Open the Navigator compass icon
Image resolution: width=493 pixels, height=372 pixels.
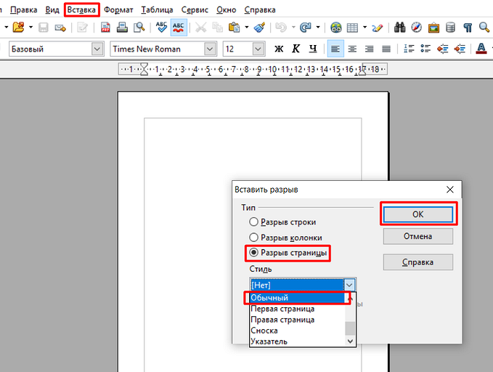pyautogui.click(x=416, y=28)
